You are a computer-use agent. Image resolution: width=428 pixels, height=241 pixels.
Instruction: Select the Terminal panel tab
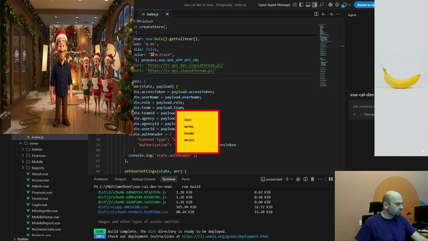(x=169, y=179)
